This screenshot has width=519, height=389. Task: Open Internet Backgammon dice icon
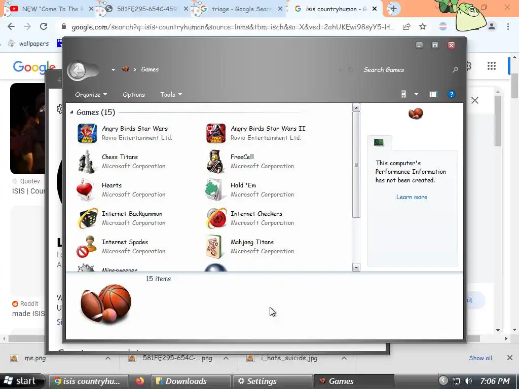point(87,218)
